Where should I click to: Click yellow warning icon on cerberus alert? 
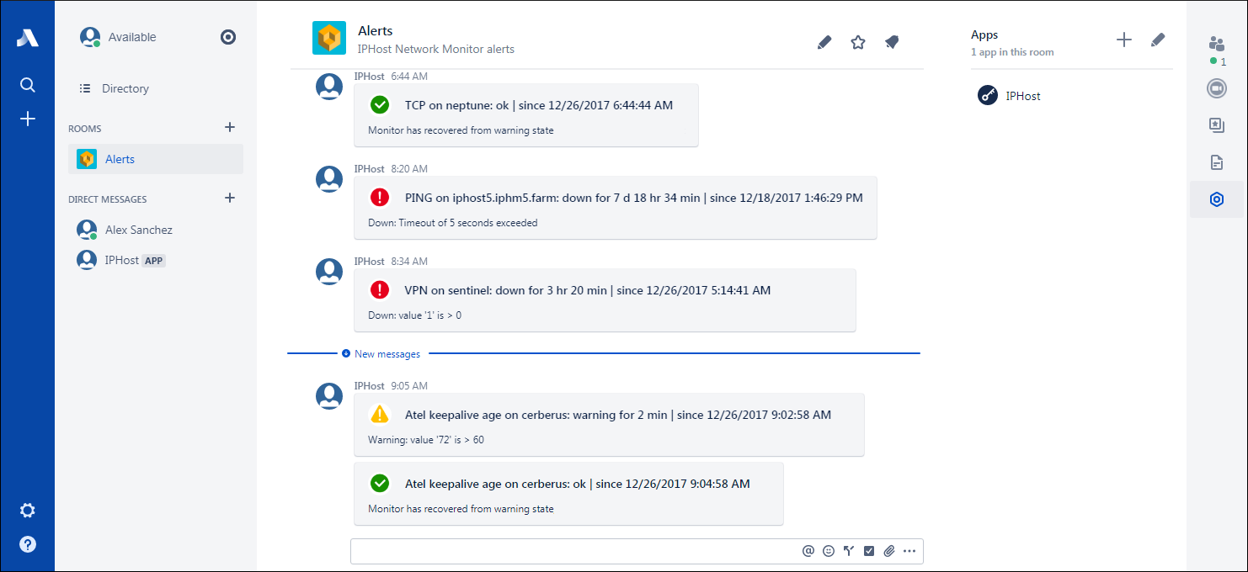point(380,415)
